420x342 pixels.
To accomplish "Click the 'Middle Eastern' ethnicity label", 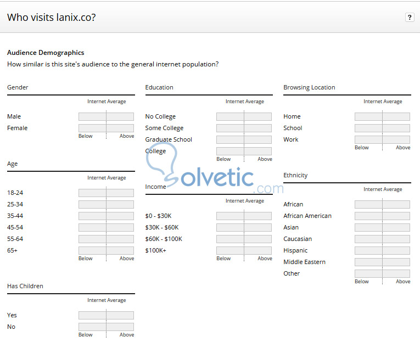I will [305, 262].
